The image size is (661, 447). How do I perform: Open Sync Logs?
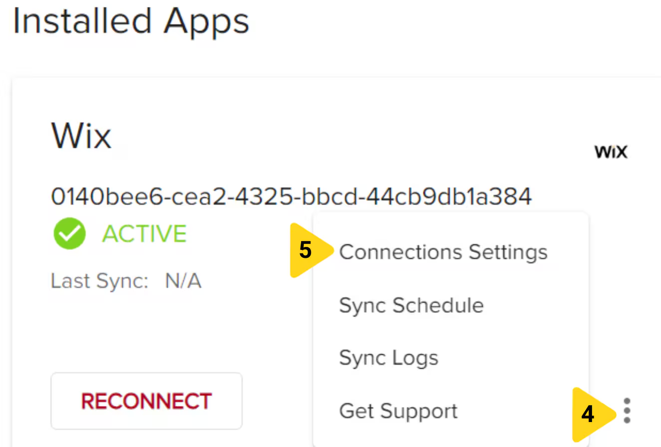388,357
